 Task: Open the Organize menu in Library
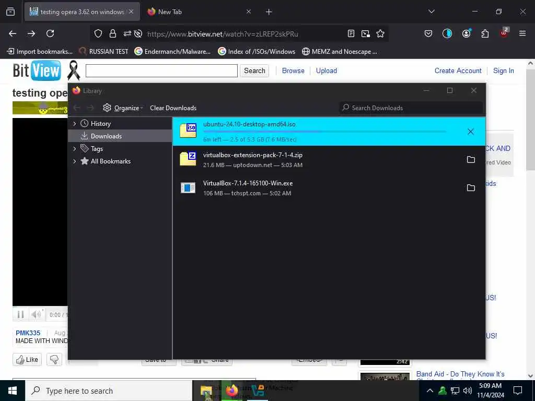[123, 108]
